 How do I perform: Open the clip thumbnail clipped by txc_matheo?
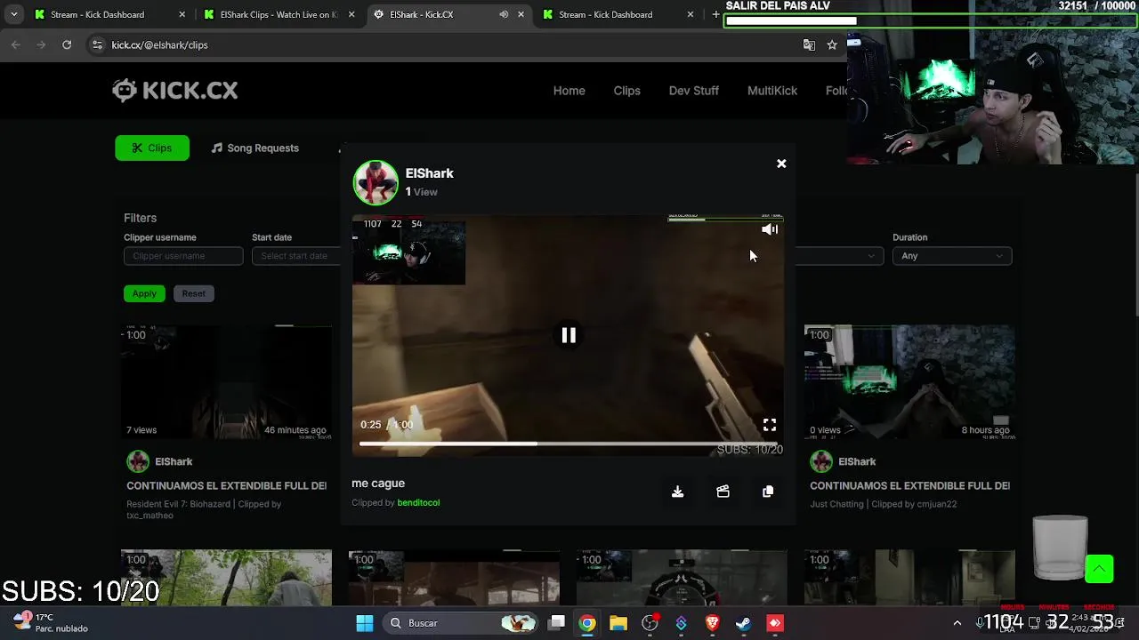tap(226, 382)
